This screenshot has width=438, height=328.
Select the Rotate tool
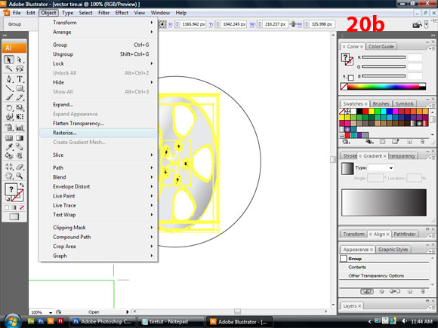point(9,108)
